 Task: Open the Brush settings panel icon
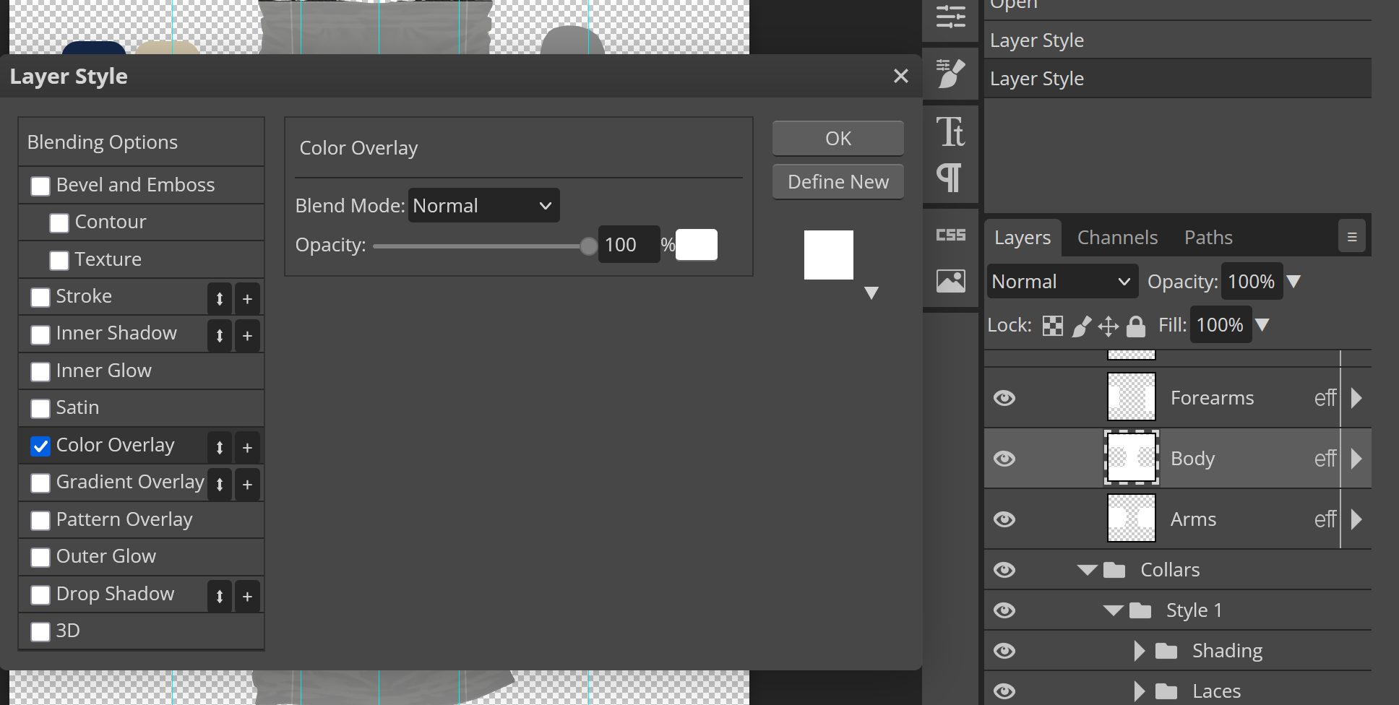(x=950, y=73)
